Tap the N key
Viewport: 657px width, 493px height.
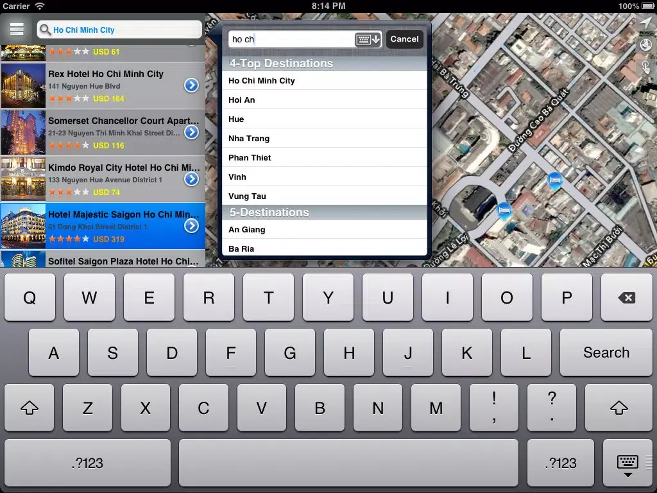tap(378, 408)
